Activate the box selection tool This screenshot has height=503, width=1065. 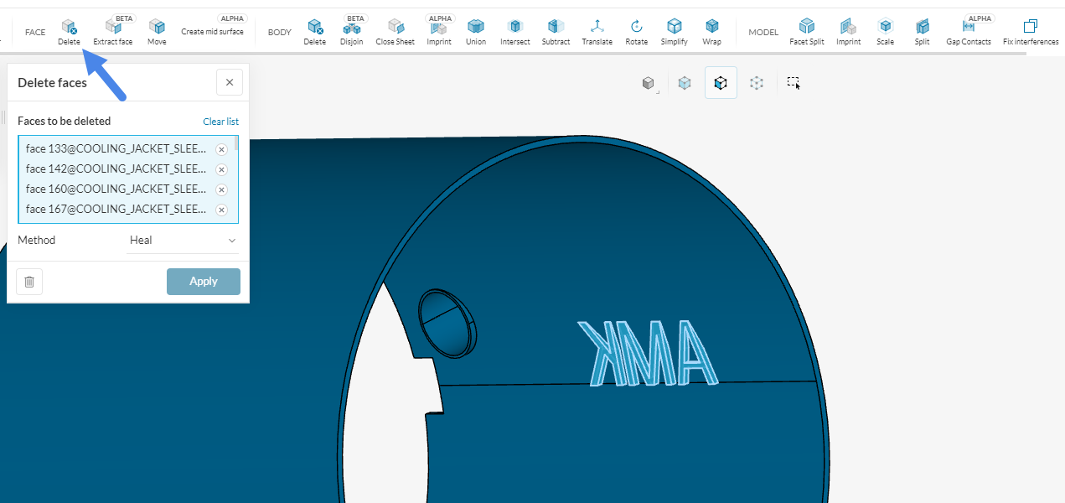[x=794, y=83]
